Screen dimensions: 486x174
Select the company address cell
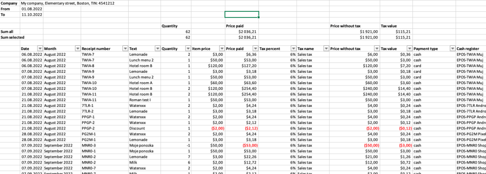coord(67,3)
